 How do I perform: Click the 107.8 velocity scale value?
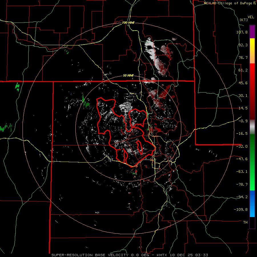(242, 32)
